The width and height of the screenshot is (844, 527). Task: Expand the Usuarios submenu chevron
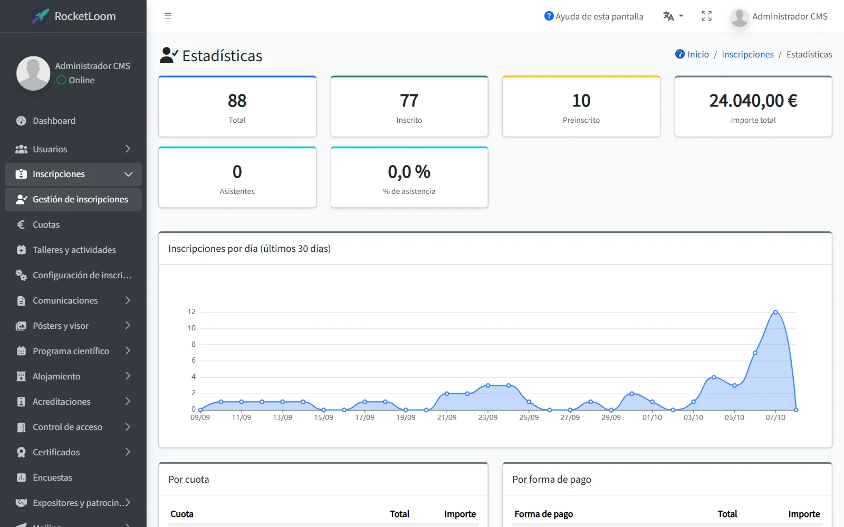[x=128, y=149]
